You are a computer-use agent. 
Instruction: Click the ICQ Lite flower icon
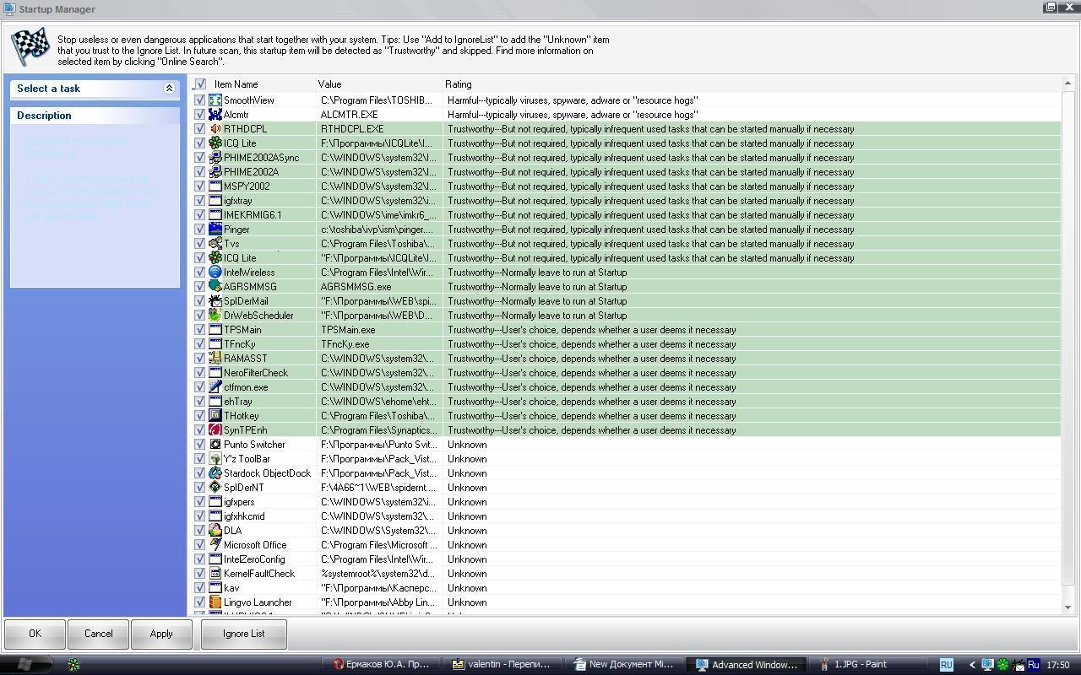click(215, 143)
